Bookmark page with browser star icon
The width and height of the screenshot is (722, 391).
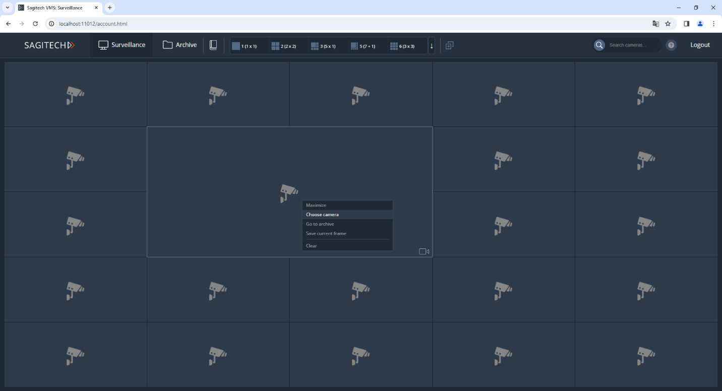tap(668, 24)
